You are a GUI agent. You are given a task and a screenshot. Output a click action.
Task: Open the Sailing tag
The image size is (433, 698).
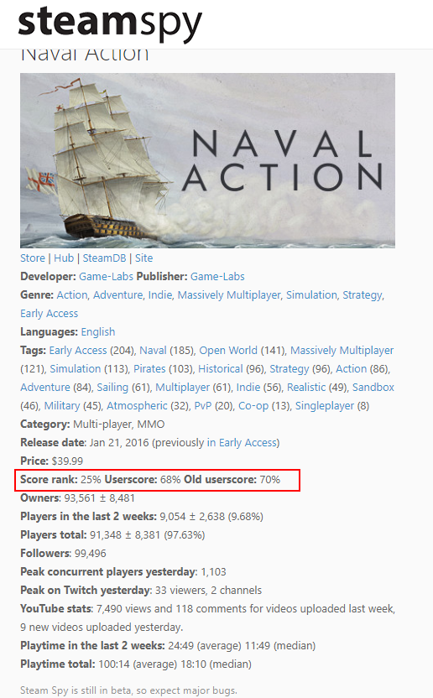click(112, 388)
